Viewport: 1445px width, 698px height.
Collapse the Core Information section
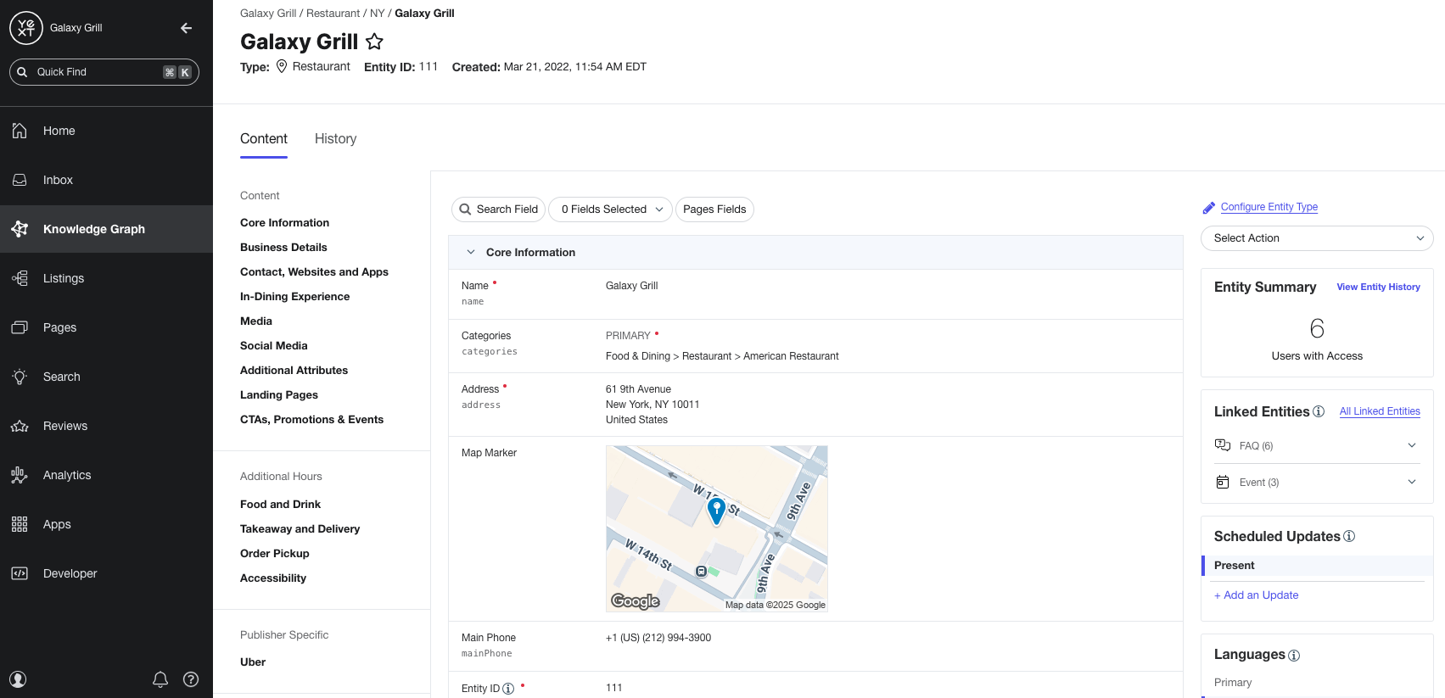(471, 253)
